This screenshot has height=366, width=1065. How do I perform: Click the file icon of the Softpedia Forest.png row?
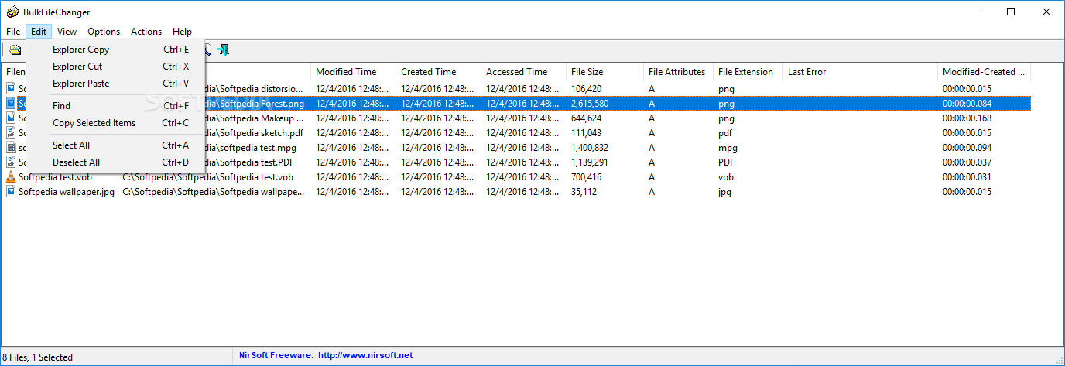11,104
